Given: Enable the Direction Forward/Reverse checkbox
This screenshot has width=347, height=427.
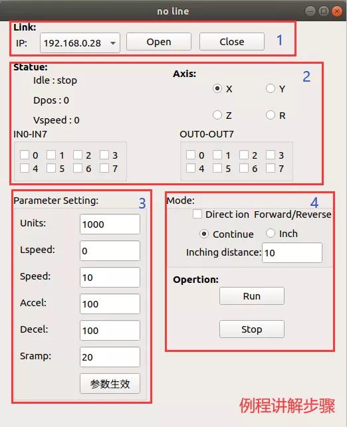Looking at the screenshot, I should [197, 214].
